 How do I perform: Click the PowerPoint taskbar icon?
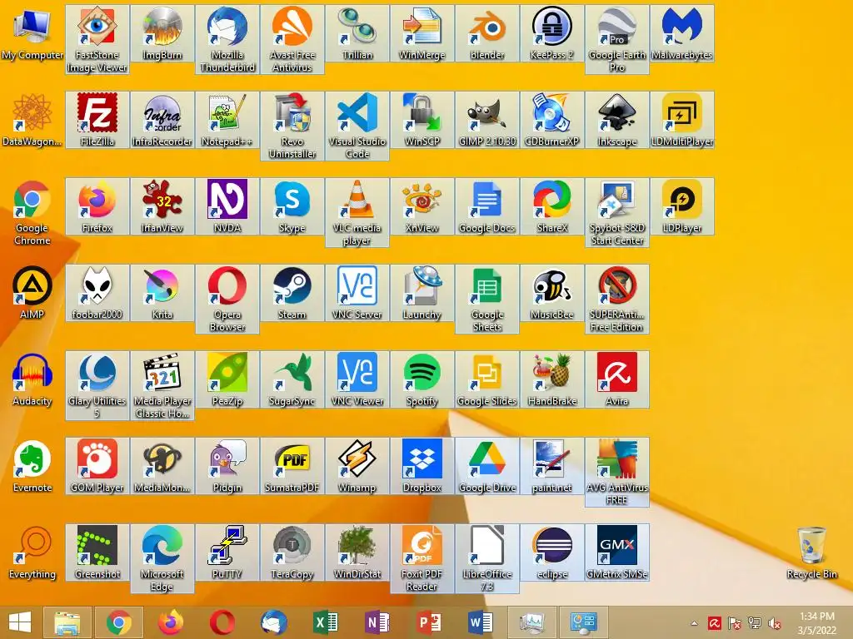point(429,622)
